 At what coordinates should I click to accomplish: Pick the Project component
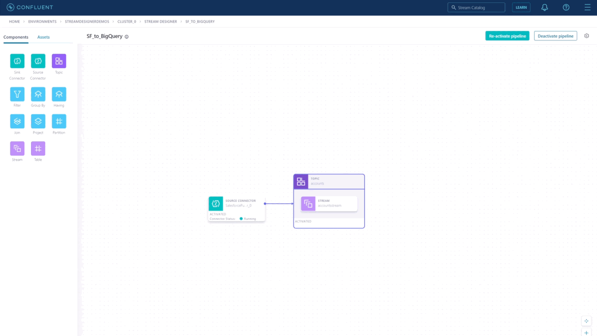pos(38,122)
